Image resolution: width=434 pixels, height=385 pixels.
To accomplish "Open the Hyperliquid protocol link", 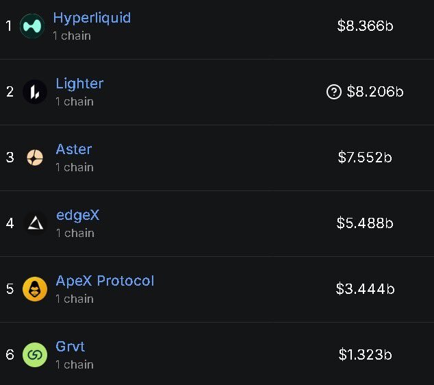I will 92,18.
